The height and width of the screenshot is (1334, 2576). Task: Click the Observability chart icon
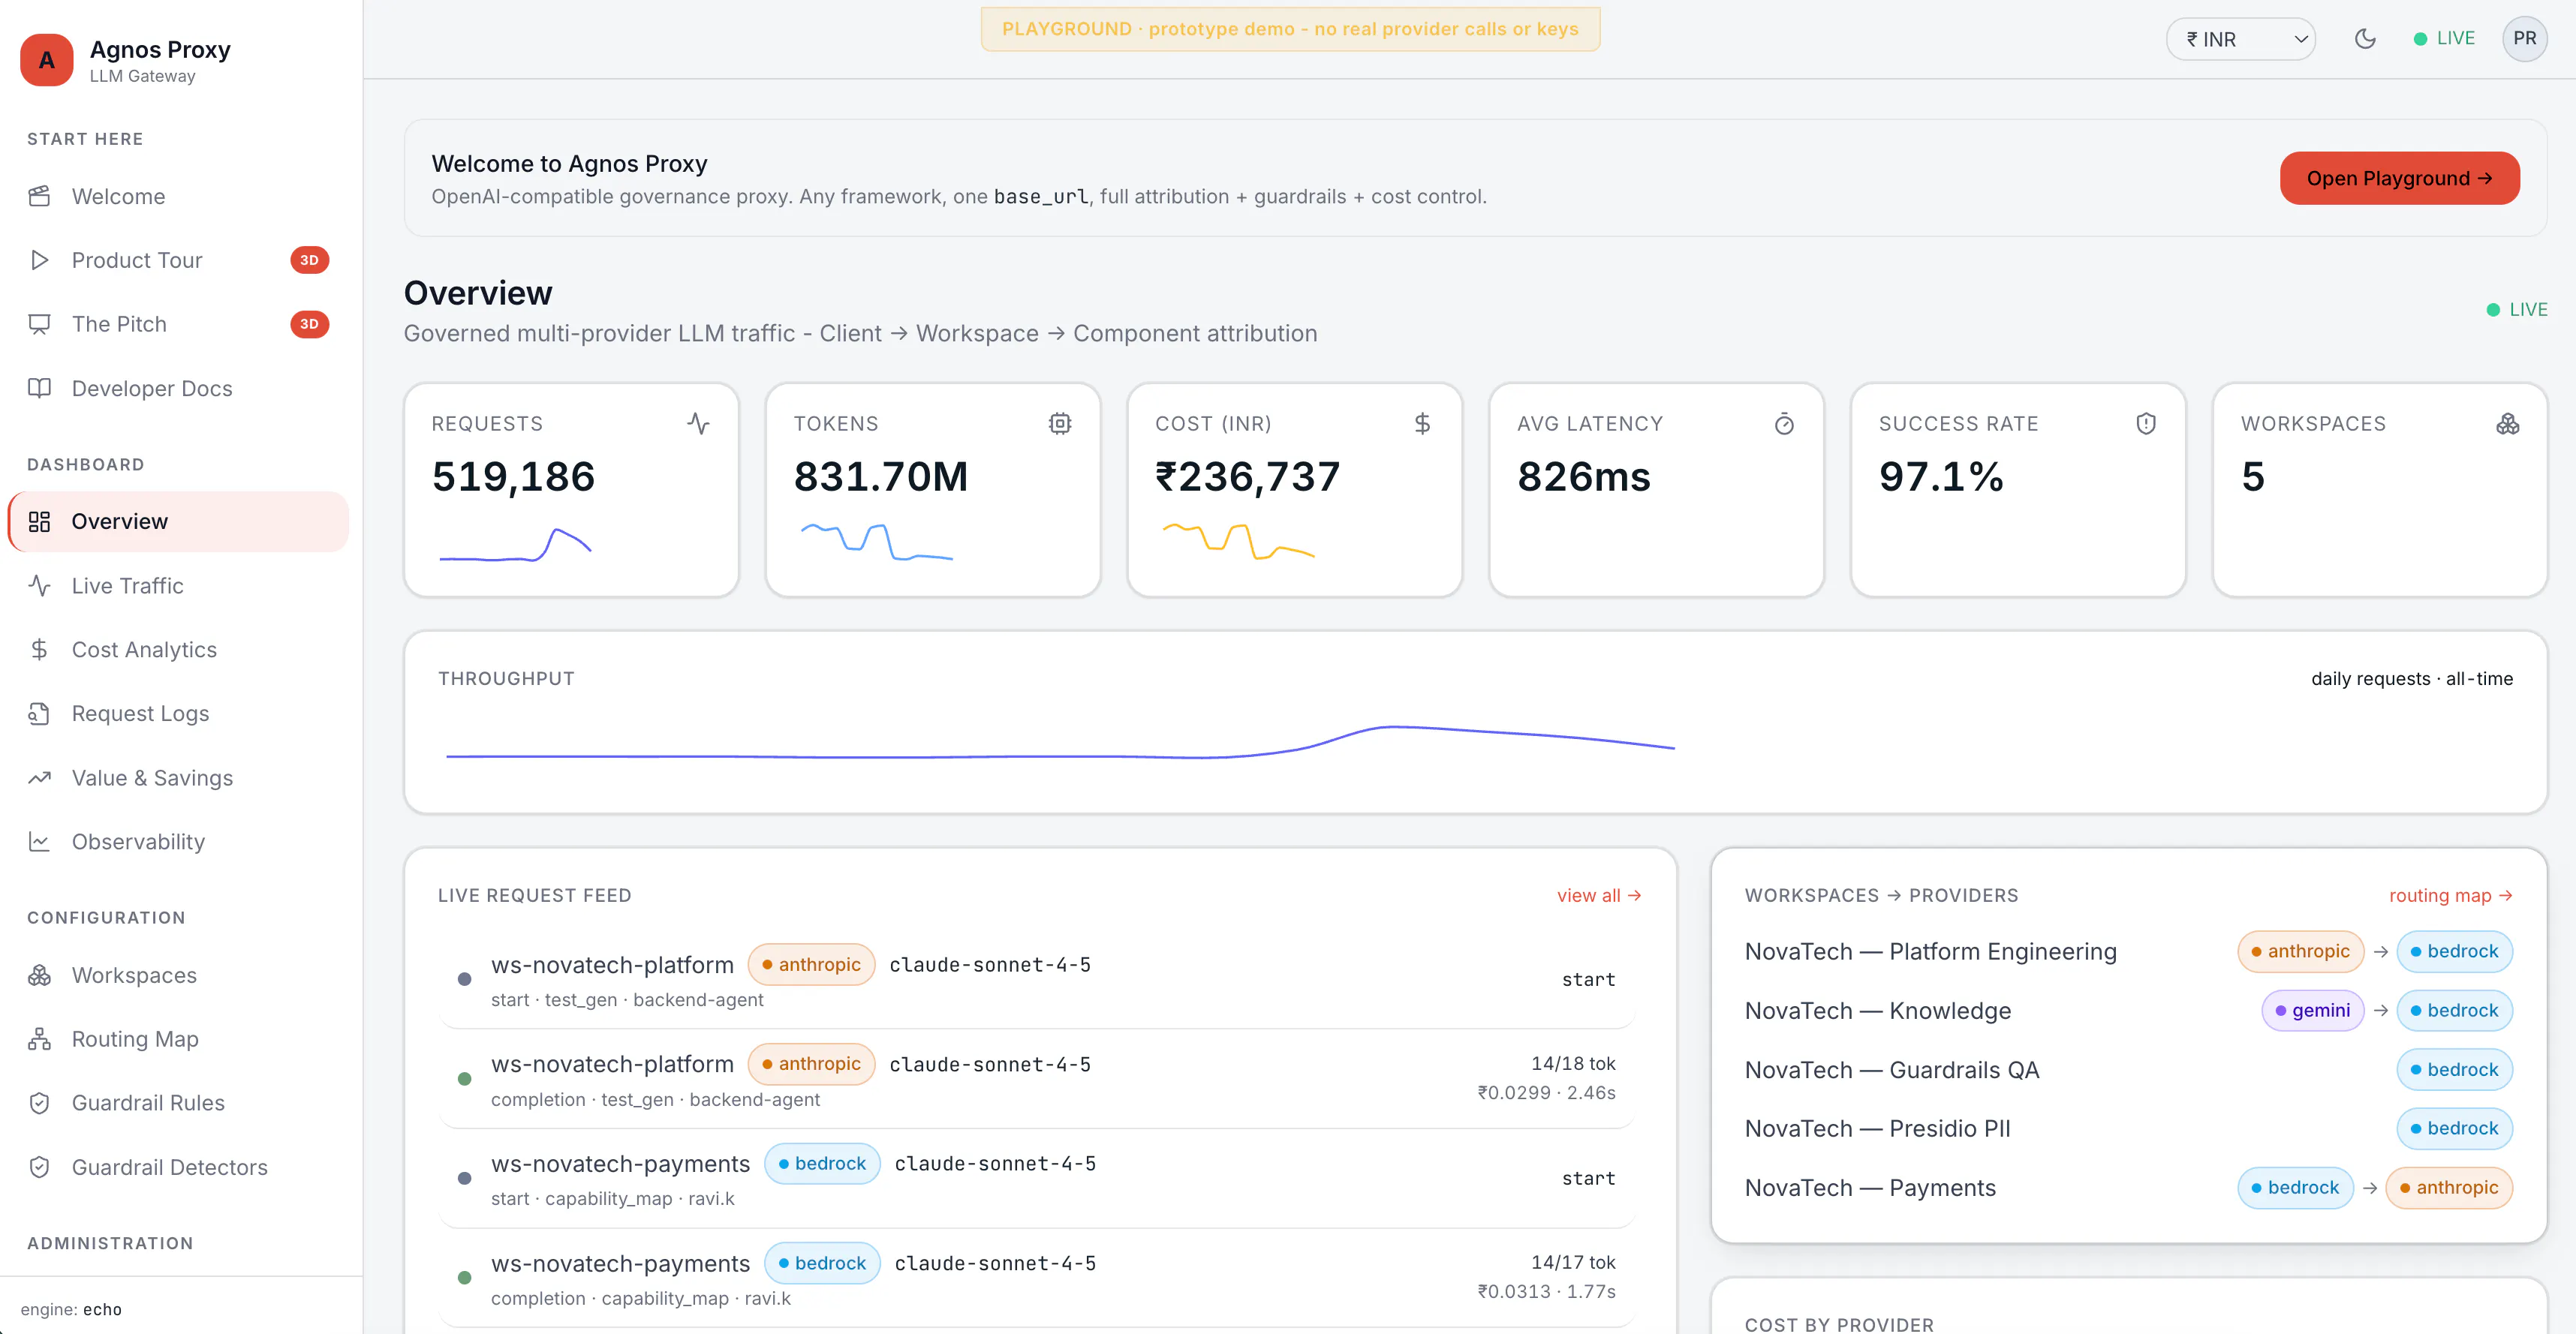coord(39,841)
